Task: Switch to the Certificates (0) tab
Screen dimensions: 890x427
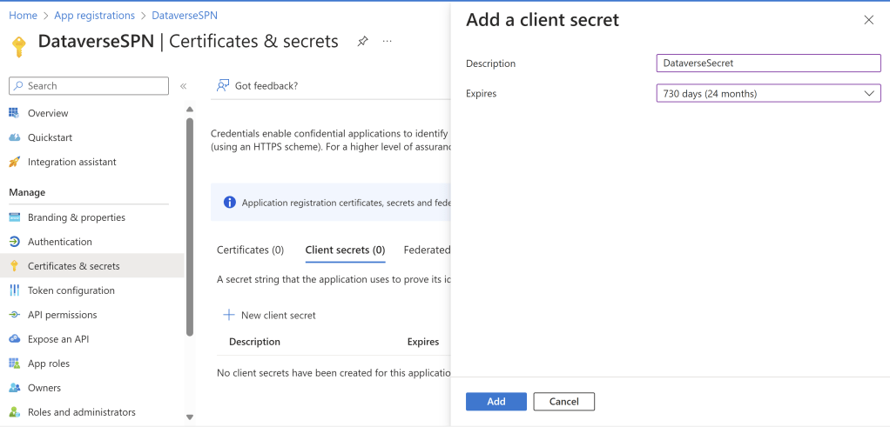Action: (250, 250)
